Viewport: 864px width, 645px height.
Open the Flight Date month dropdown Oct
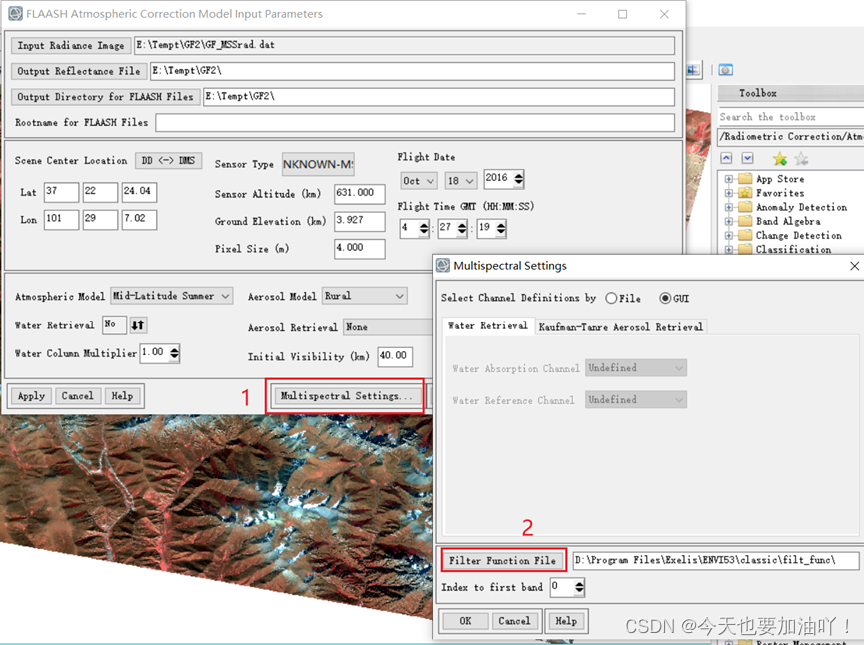(x=419, y=181)
